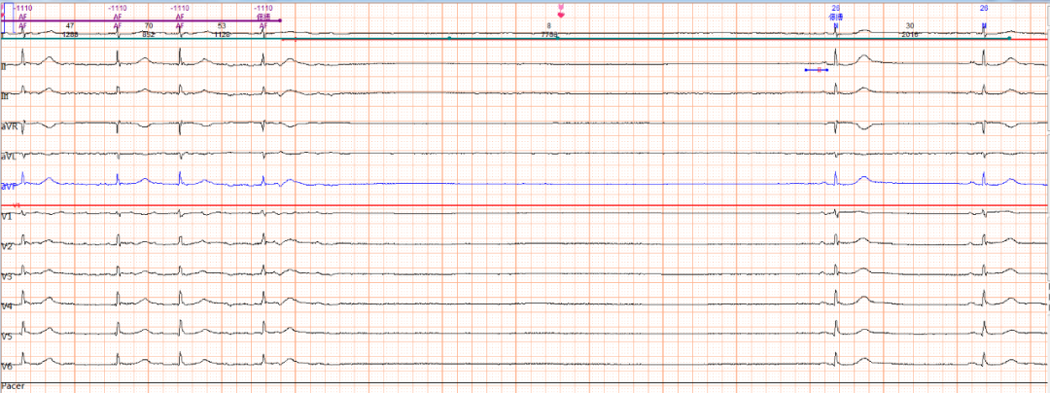Select the V1 lead label

tap(7, 217)
